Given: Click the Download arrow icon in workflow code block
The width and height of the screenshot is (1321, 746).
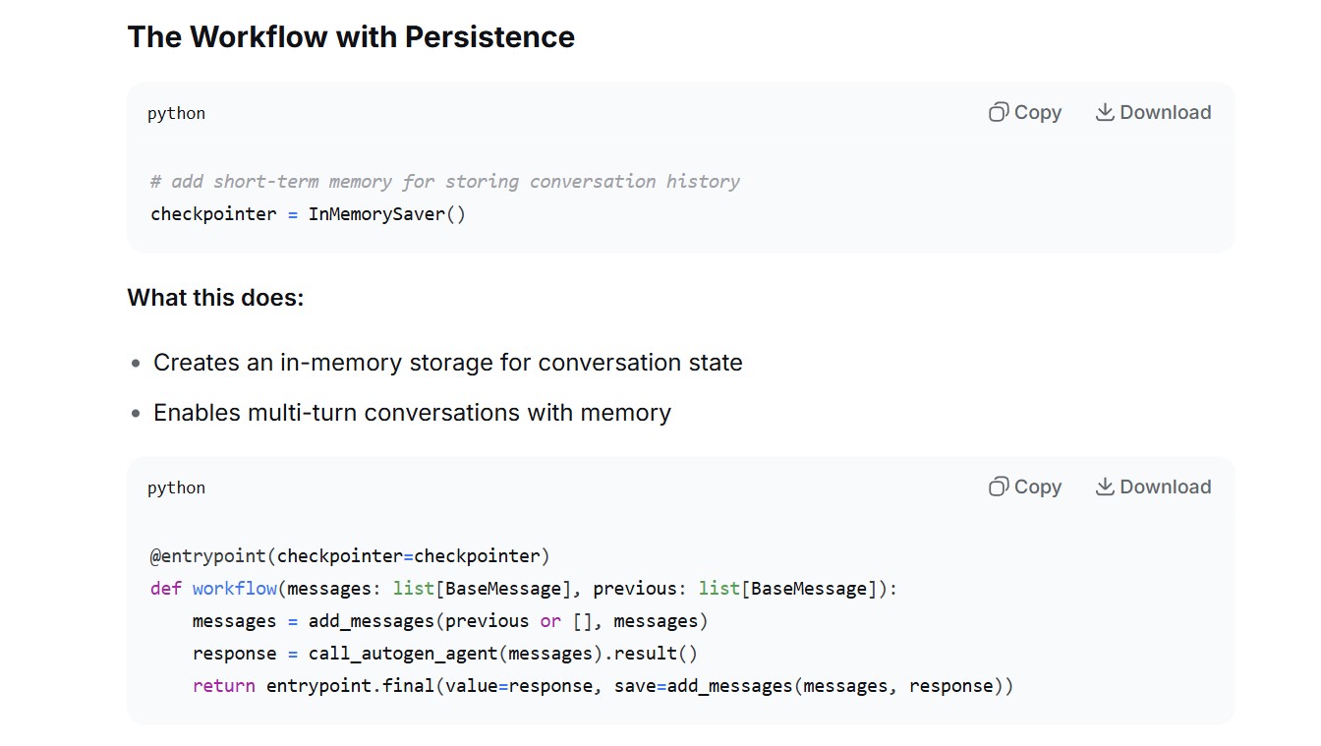Looking at the screenshot, I should pos(1105,487).
